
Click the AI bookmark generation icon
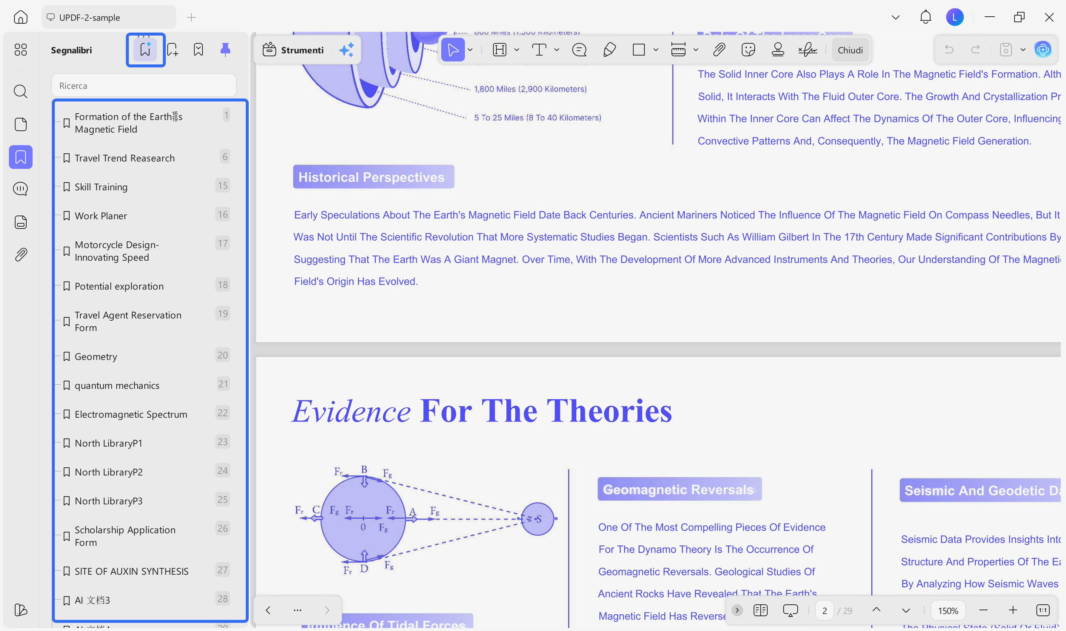click(x=145, y=50)
